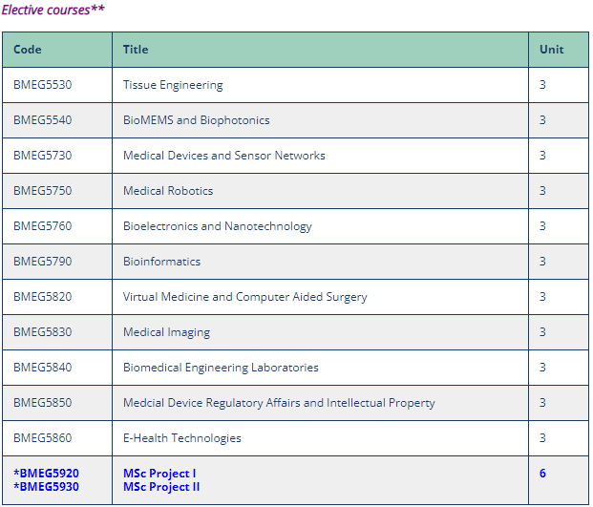
Task: Click the Medical Imaging title
Action: (x=166, y=332)
